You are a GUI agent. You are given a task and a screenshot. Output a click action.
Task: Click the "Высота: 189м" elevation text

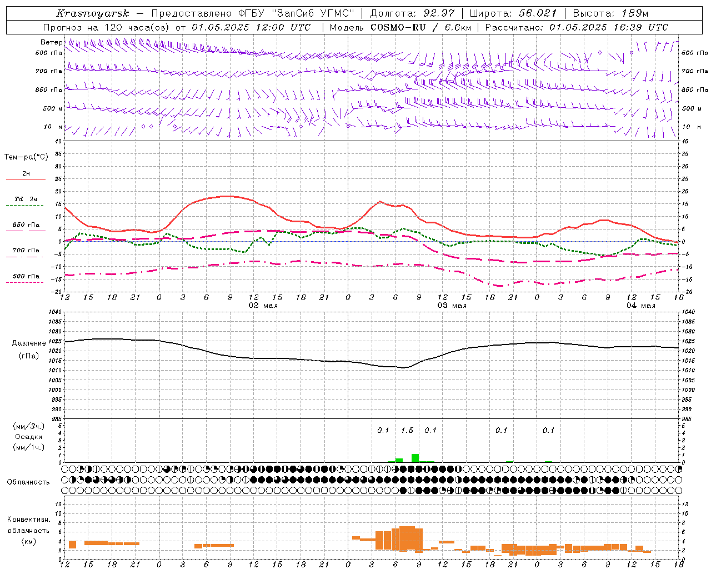coord(610,13)
